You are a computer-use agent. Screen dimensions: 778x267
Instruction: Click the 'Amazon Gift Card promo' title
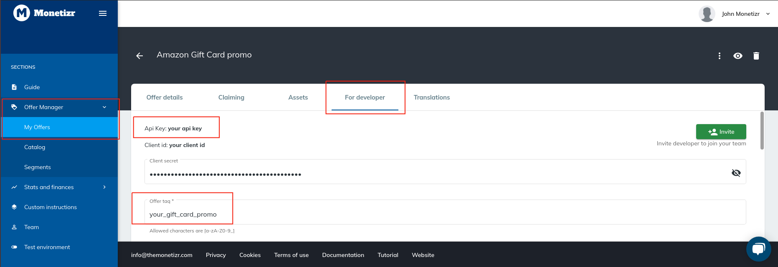pyautogui.click(x=204, y=55)
